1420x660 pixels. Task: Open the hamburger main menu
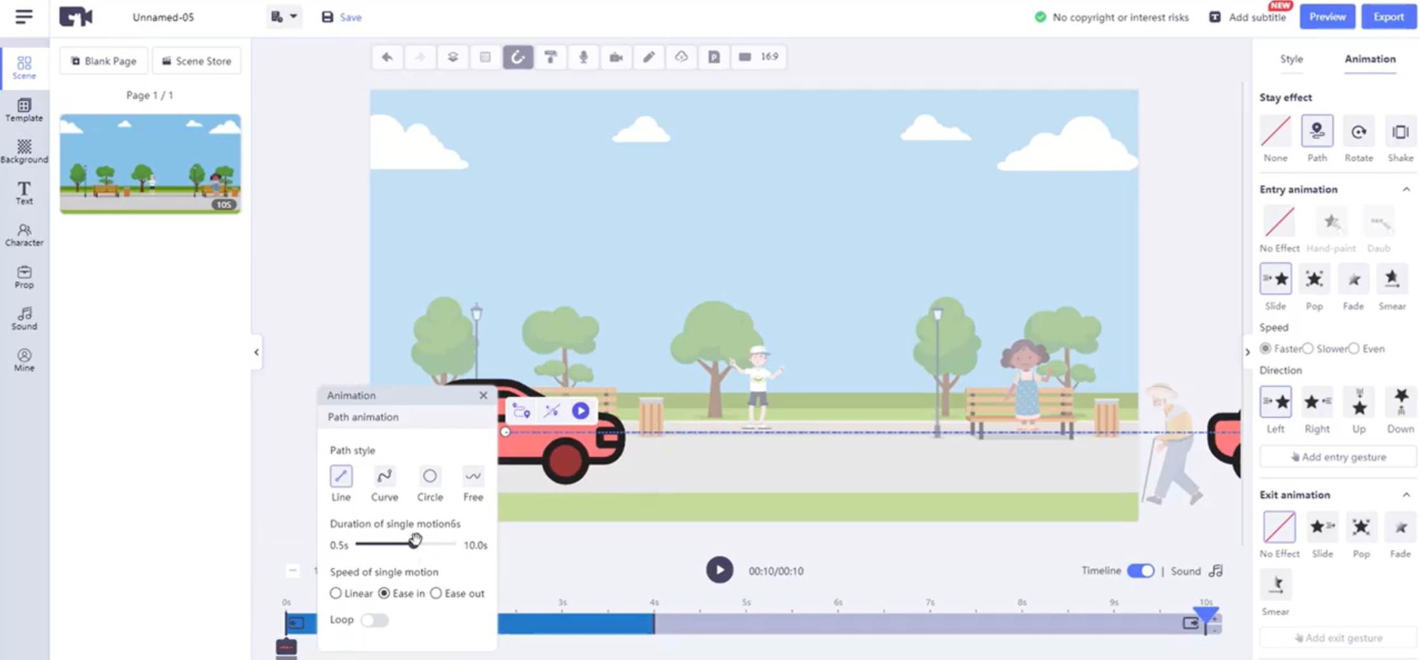tap(24, 17)
